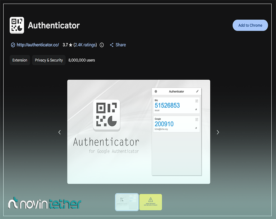
Task: Open the authenticator.cc website link
Action: pyautogui.click(x=38, y=45)
